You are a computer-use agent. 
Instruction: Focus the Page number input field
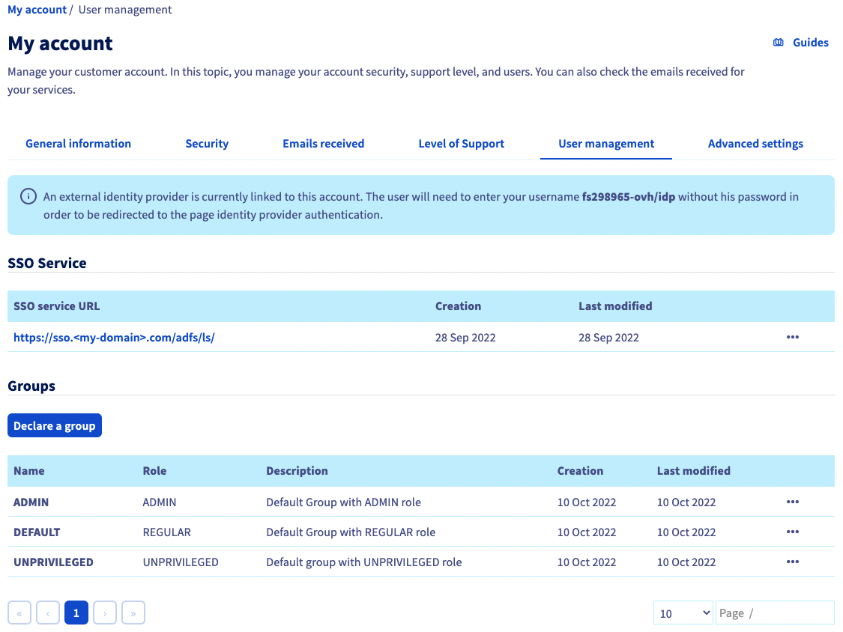coord(775,613)
